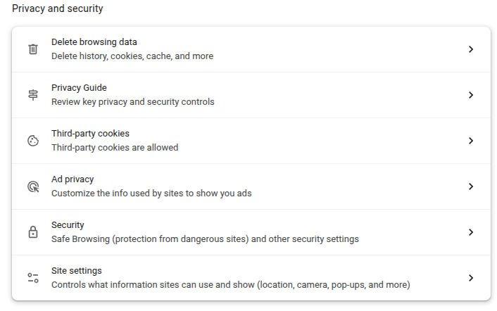Expand the Third-party cookies chevron arrow
Viewport: 497px width, 311px height.
[471, 141]
